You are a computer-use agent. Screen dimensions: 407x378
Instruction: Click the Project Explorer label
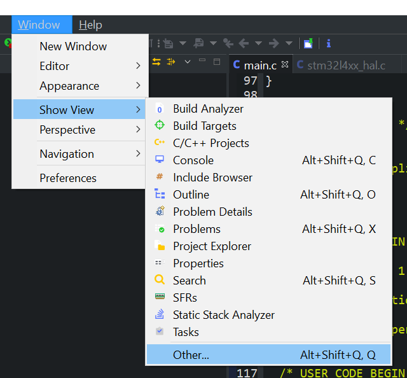tap(212, 246)
